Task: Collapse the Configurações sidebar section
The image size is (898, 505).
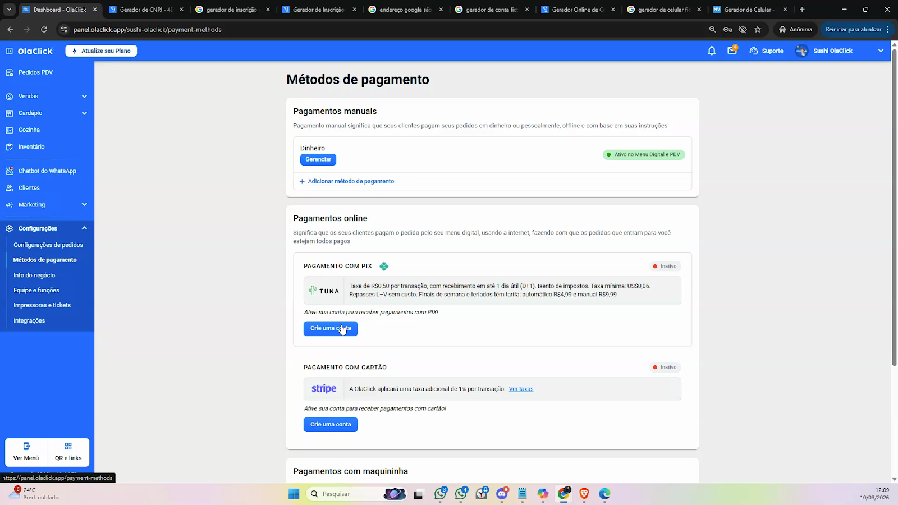Action: tap(84, 228)
